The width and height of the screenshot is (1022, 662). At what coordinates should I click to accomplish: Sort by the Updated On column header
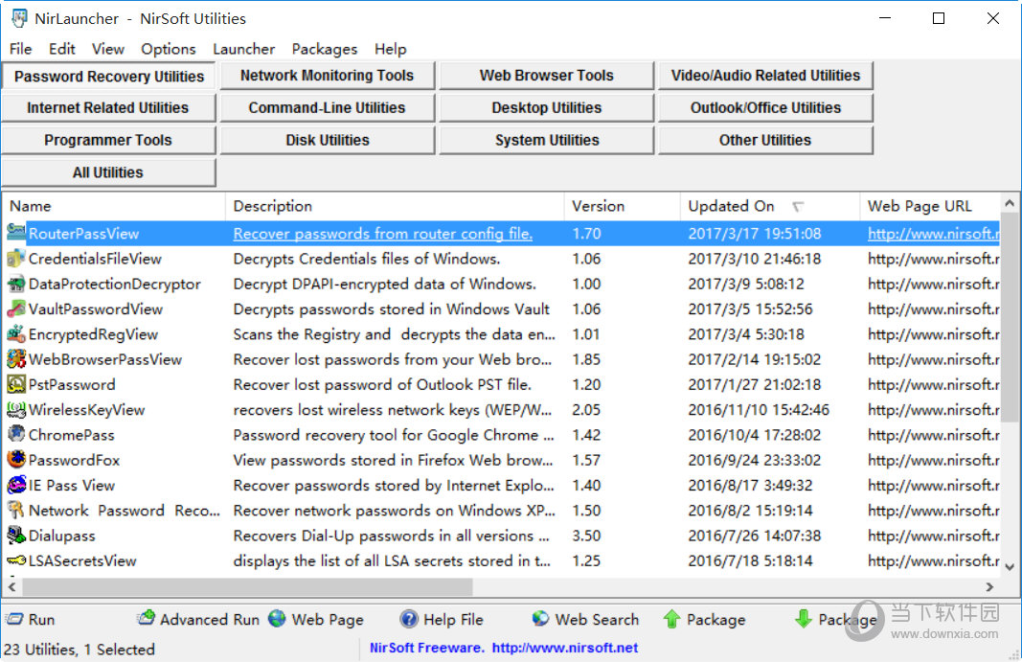tap(770, 206)
